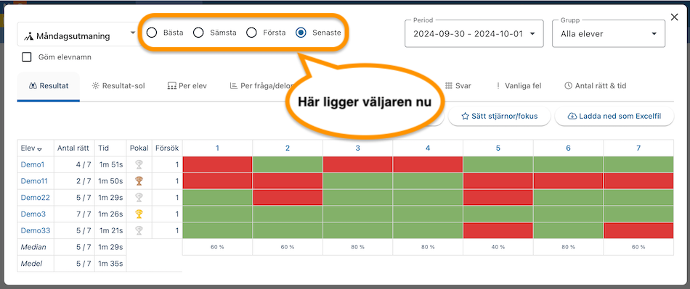Click the gold trophy icon for Demo3
The image size is (690, 289).
pos(139,214)
